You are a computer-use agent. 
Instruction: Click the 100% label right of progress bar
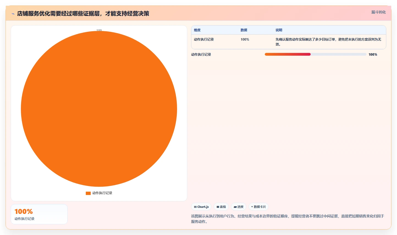coord(373,55)
